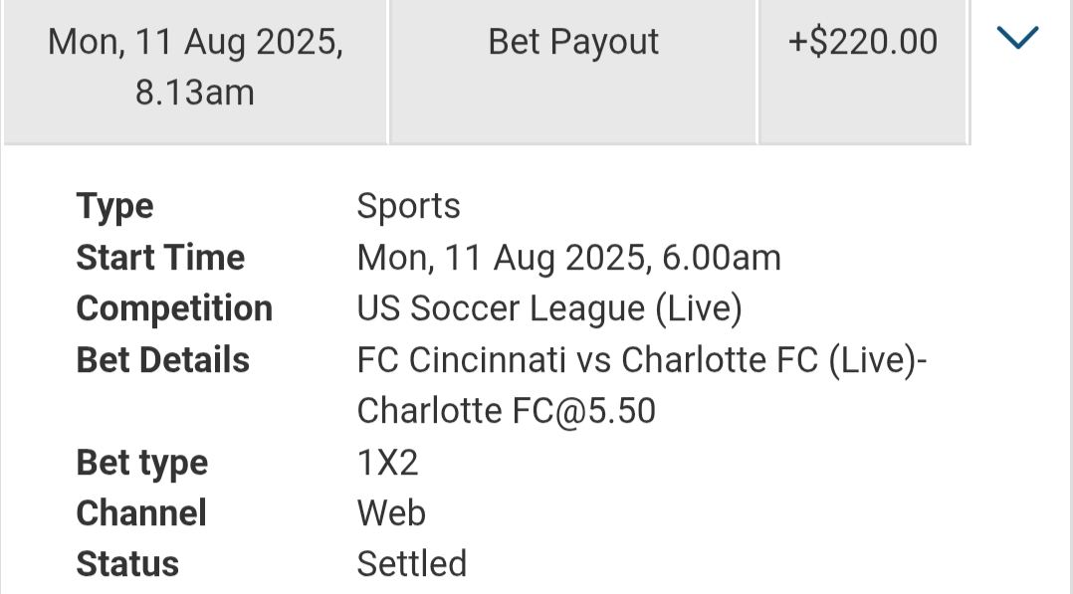Click the Mon, 11 Aug 2025 transaction date

195,42
